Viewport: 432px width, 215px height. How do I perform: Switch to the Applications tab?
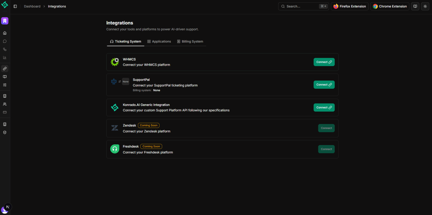click(x=159, y=42)
